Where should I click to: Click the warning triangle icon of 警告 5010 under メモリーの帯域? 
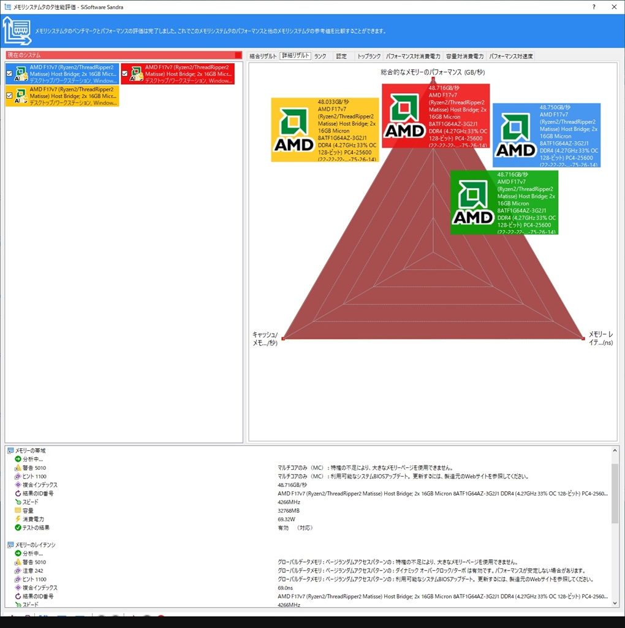[x=18, y=468]
